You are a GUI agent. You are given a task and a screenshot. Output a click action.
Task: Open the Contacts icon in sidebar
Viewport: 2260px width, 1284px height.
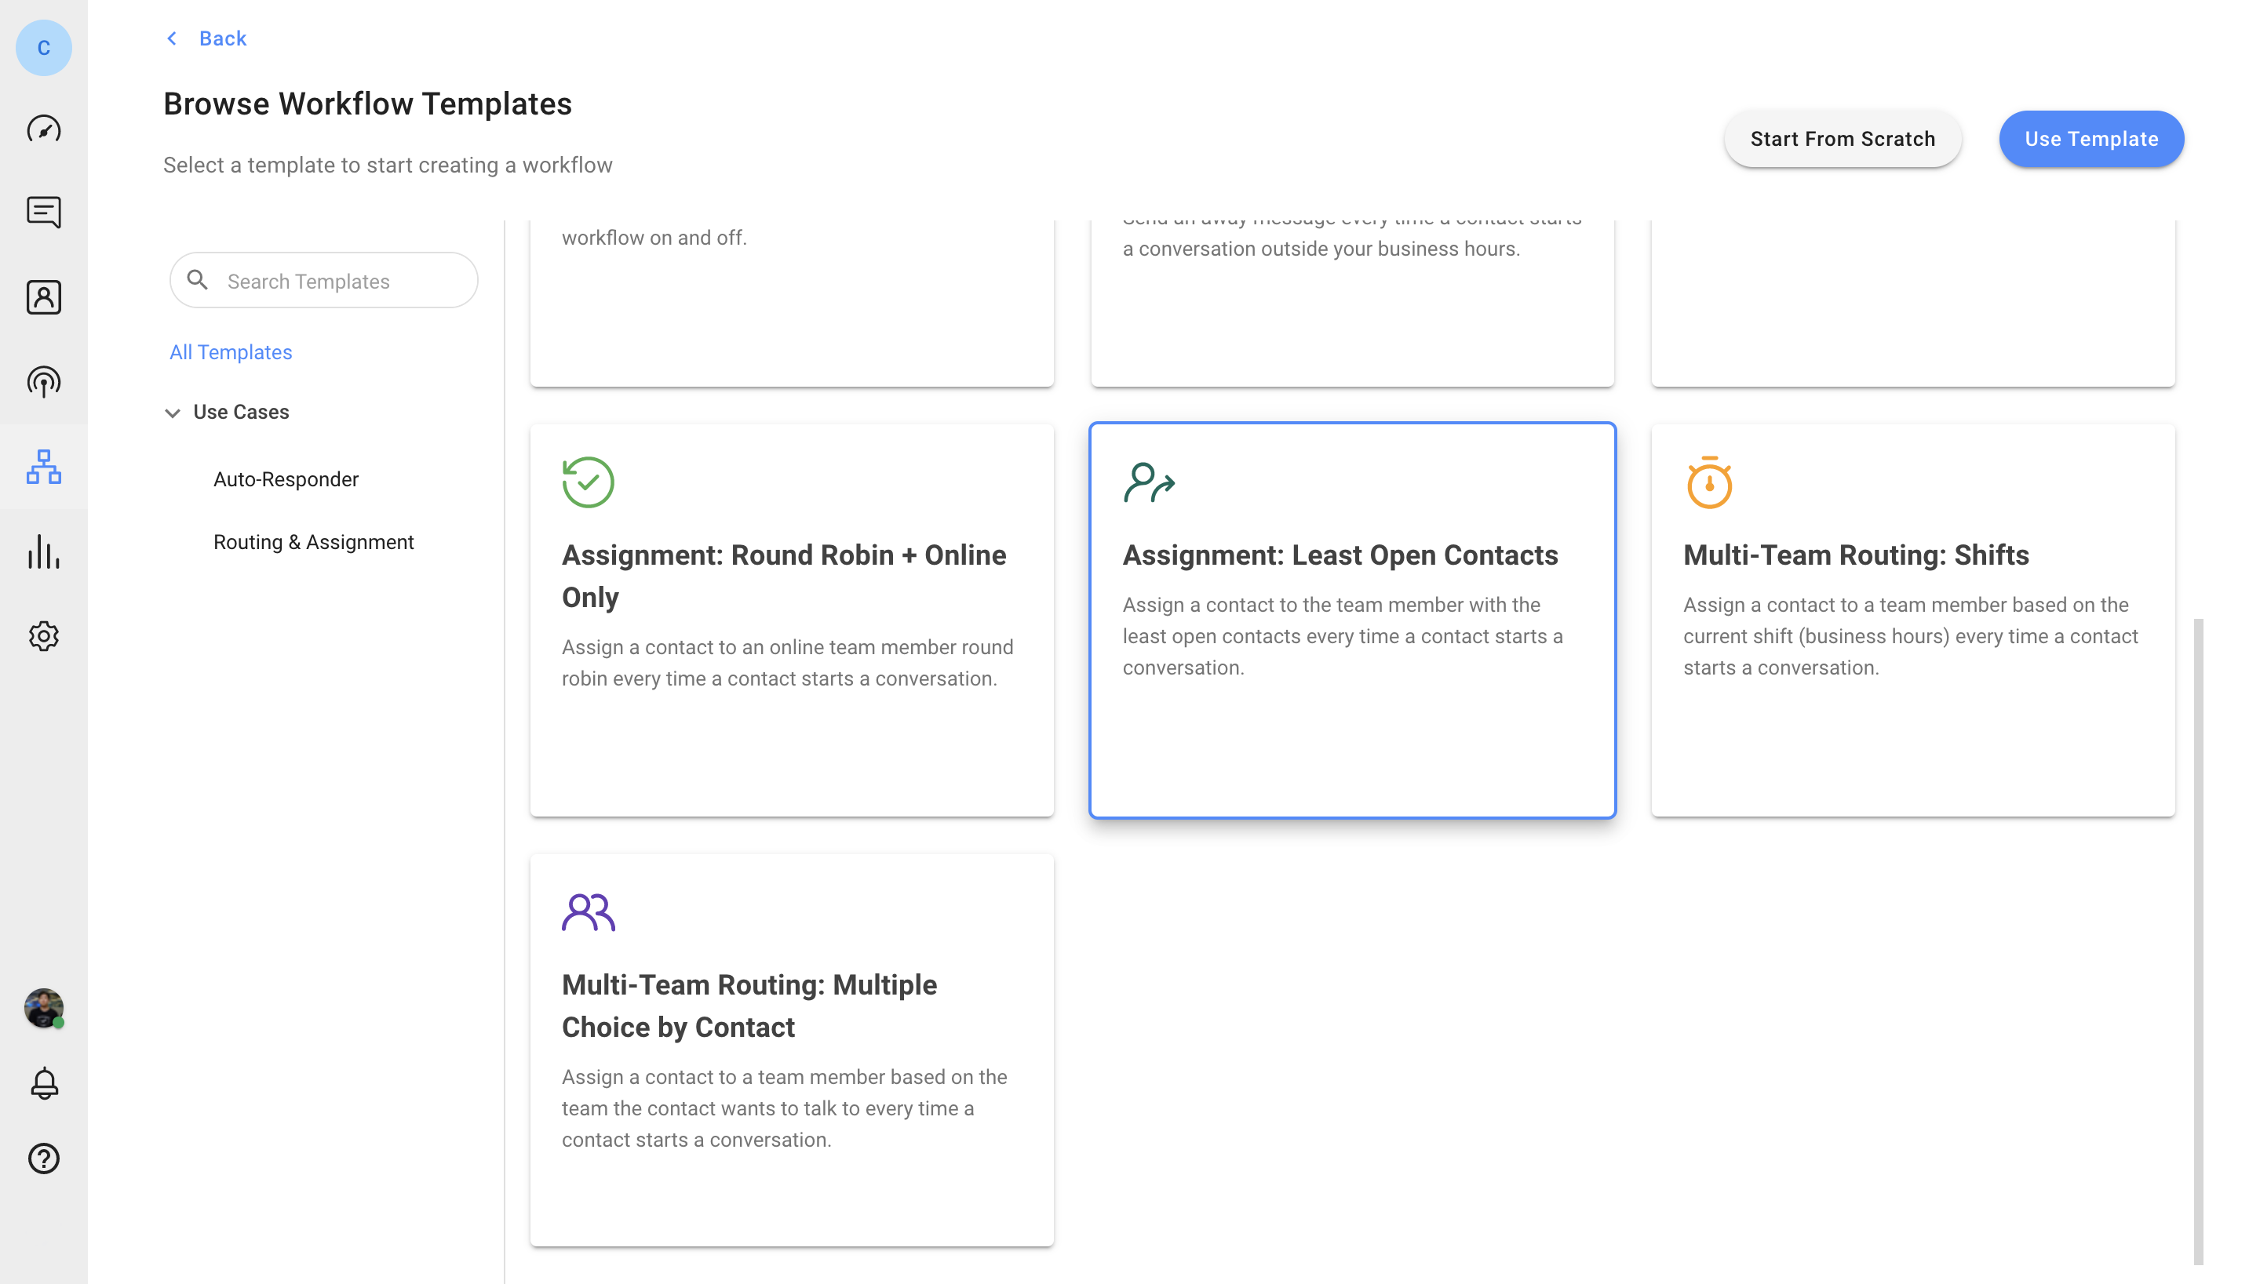[43, 297]
